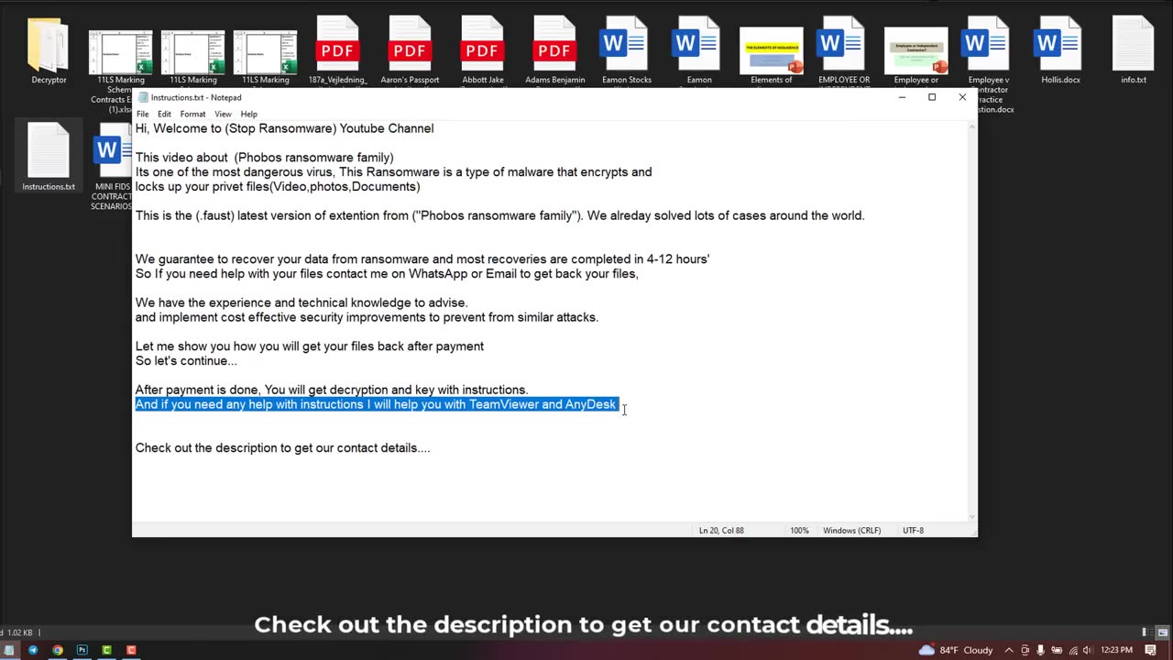Click the 'So let's continue...' line
Screen dimensions: 1173x660
coord(186,361)
